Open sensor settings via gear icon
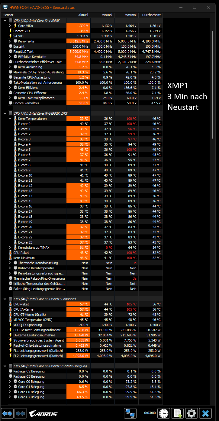Viewport: 219px width, 421px height. tap(192, 413)
